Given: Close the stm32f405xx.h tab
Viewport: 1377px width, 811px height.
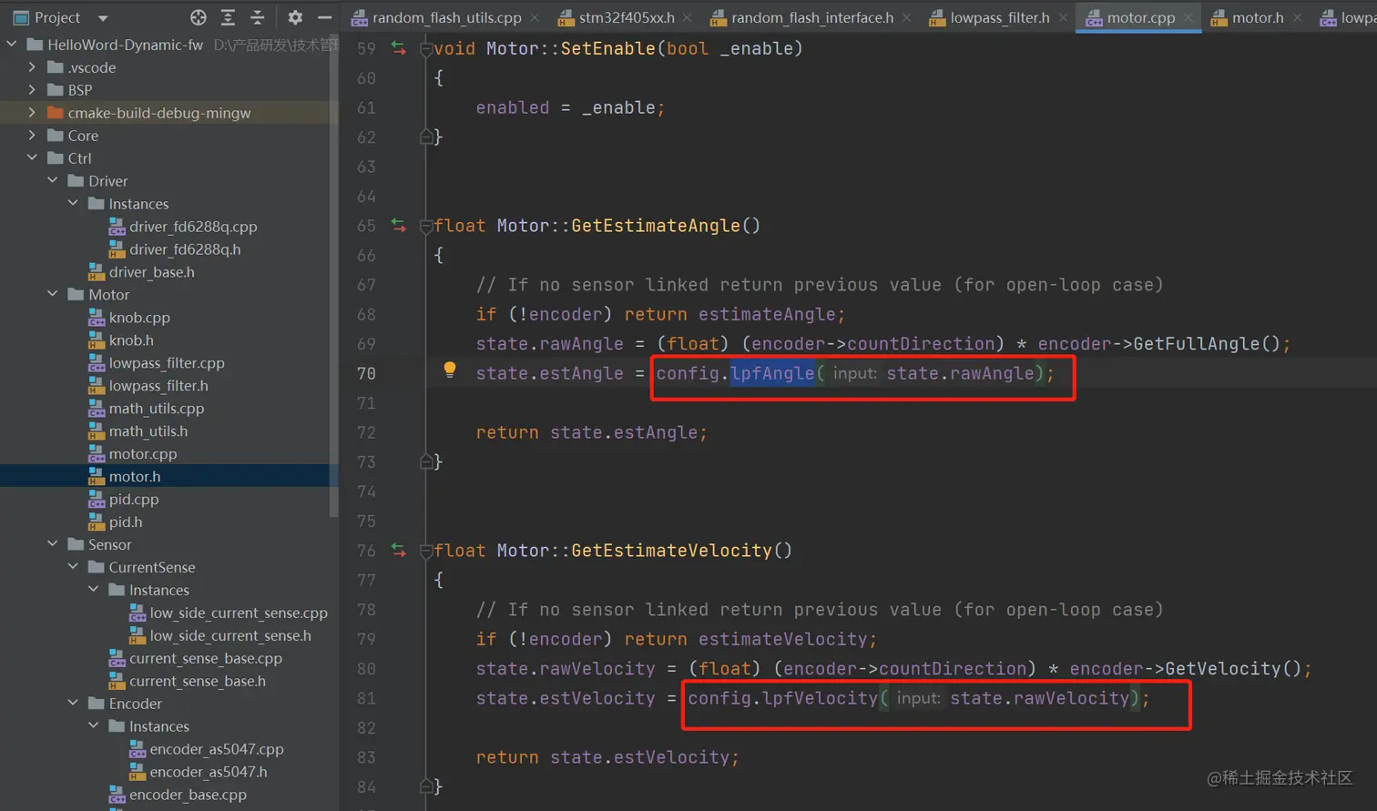Looking at the screenshot, I should tap(687, 17).
